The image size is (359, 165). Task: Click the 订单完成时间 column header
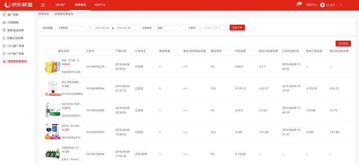[x=290, y=51]
